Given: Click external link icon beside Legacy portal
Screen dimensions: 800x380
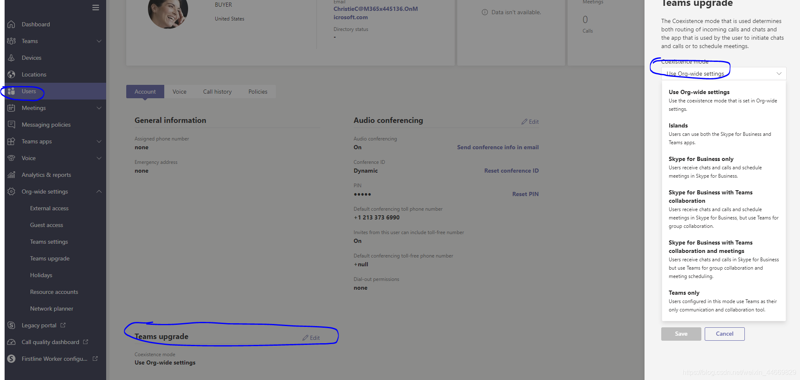Looking at the screenshot, I should pos(63,325).
